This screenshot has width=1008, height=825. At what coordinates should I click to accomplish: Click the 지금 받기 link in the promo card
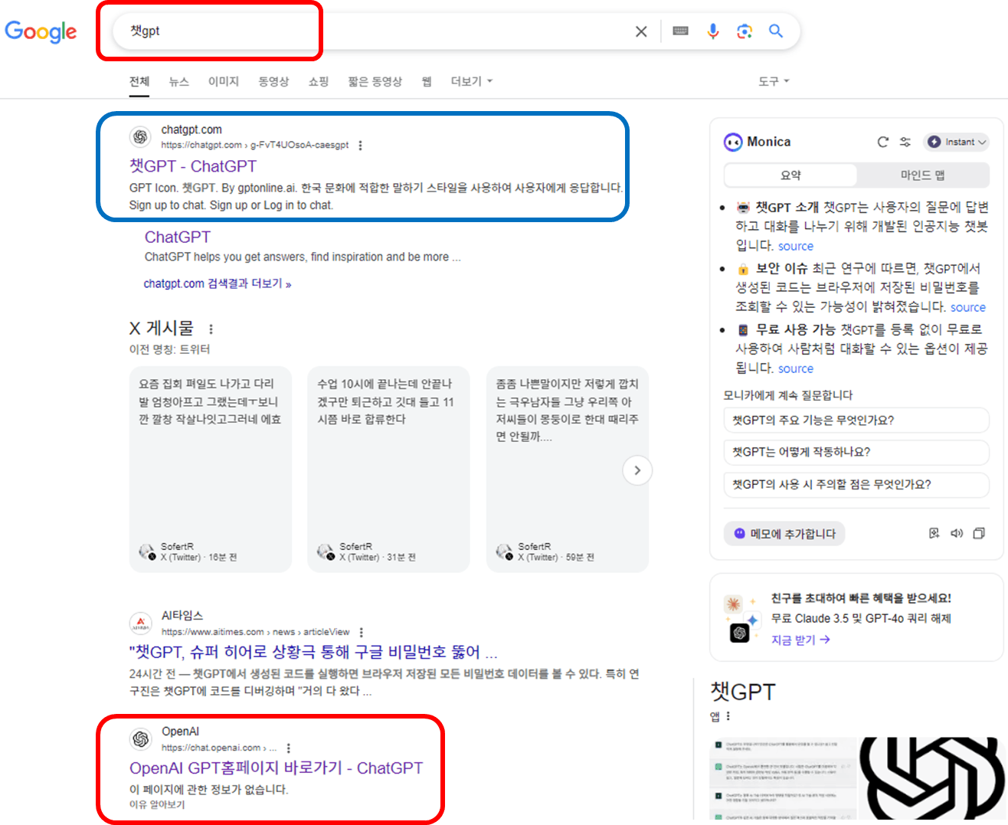[x=800, y=640]
